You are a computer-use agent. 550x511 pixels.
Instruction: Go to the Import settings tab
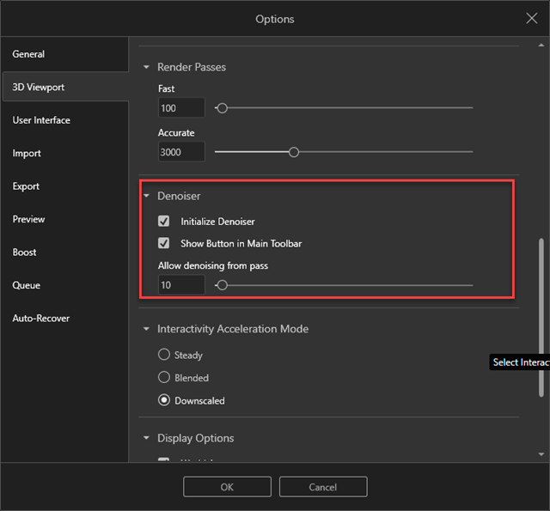point(27,153)
